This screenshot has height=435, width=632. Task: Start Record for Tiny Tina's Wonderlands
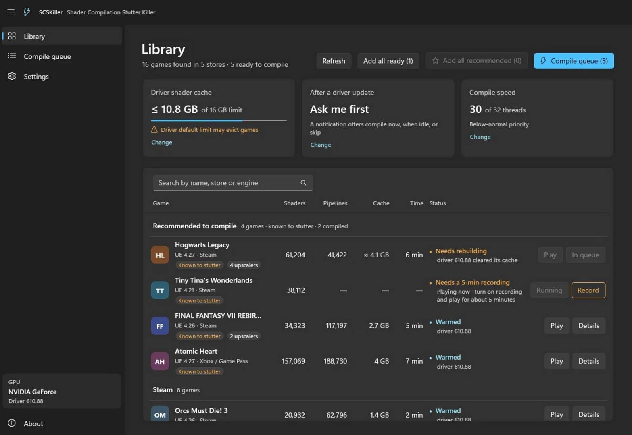click(588, 290)
